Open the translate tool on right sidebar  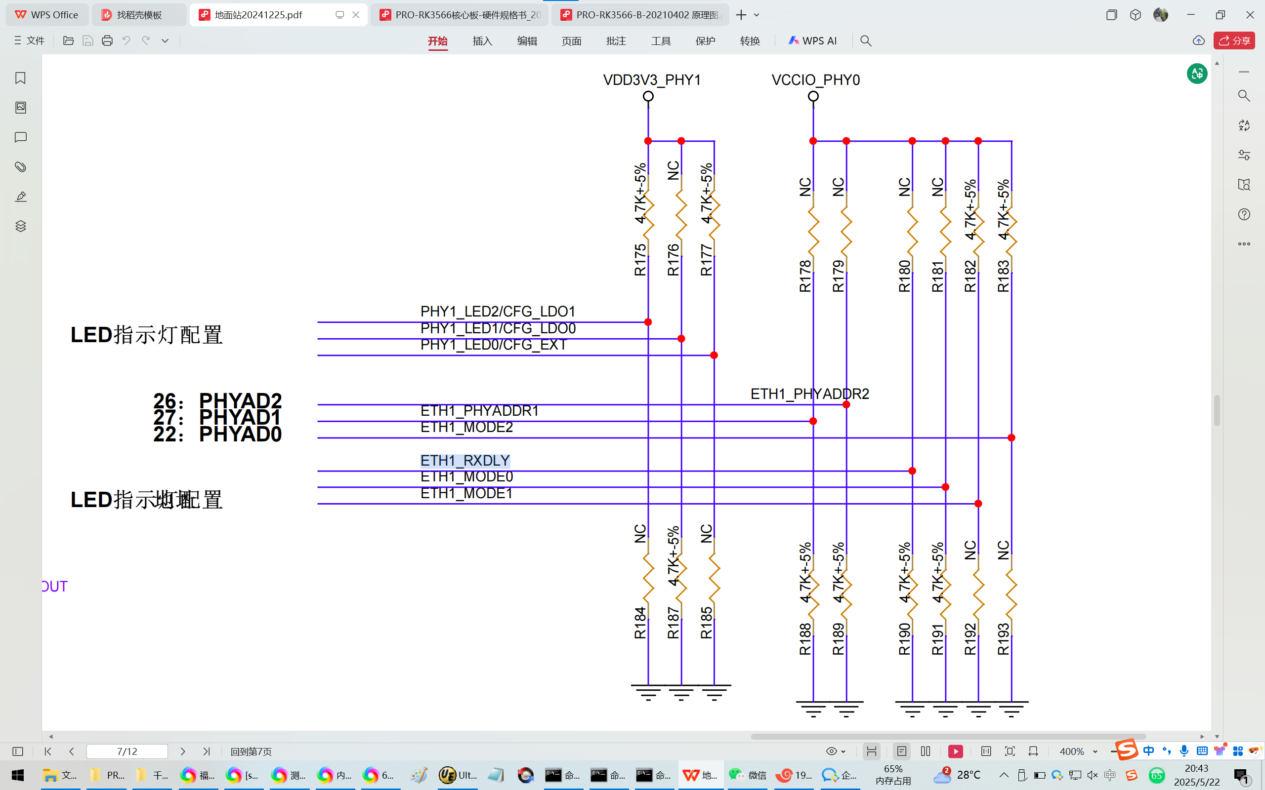click(1244, 125)
